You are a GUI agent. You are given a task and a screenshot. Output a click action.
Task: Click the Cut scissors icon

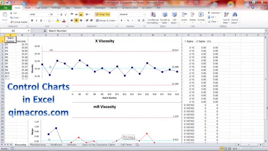point(11,13)
